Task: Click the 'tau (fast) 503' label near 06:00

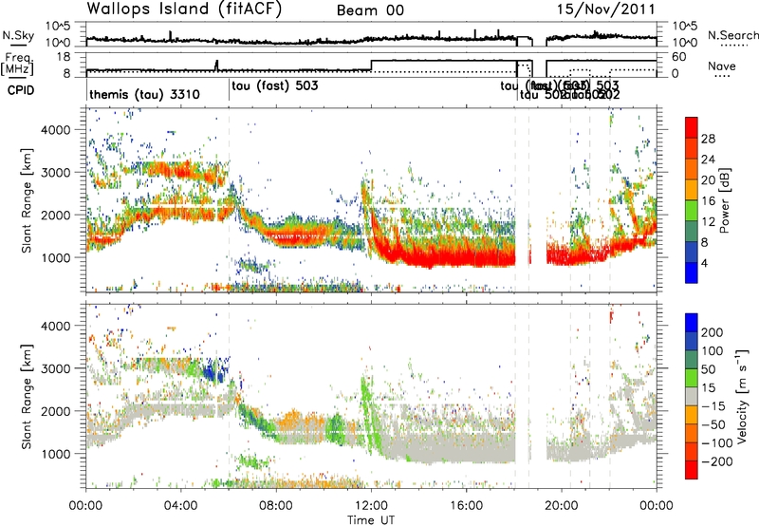Action: 275,85
